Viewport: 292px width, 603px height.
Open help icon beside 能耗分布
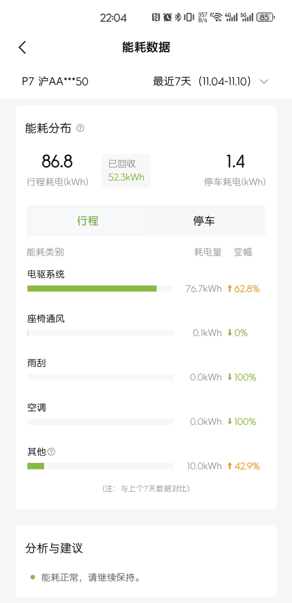click(x=80, y=128)
